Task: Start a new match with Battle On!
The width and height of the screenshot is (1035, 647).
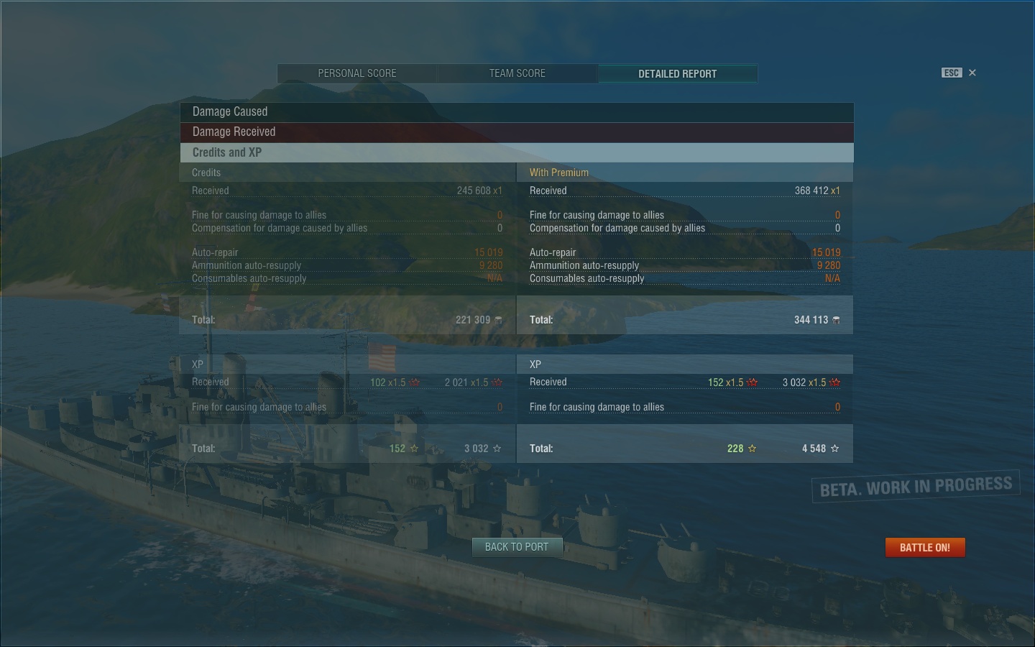Action: [925, 548]
